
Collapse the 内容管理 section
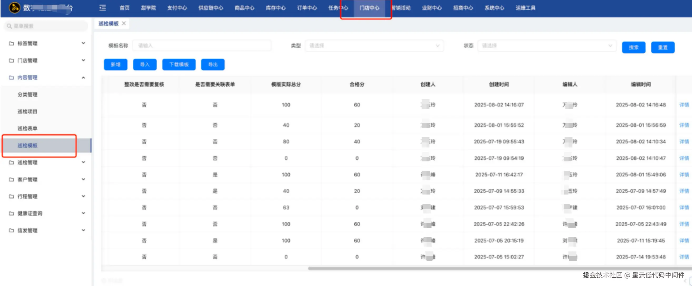click(x=83, y=78)
